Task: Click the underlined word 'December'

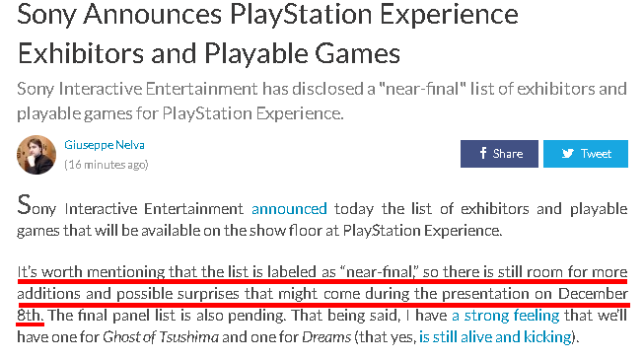Action: pos(593,294)
